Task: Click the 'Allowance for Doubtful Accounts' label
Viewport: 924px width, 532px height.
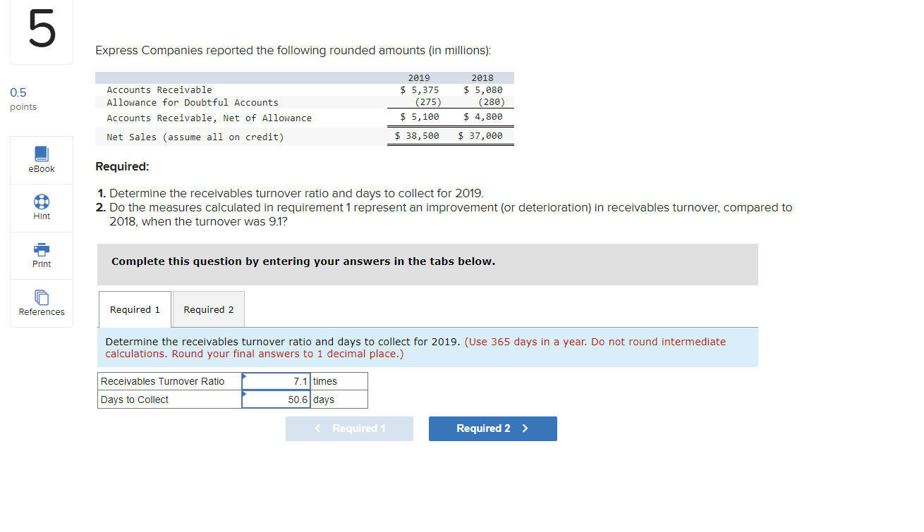Action: tap(193, 102)
